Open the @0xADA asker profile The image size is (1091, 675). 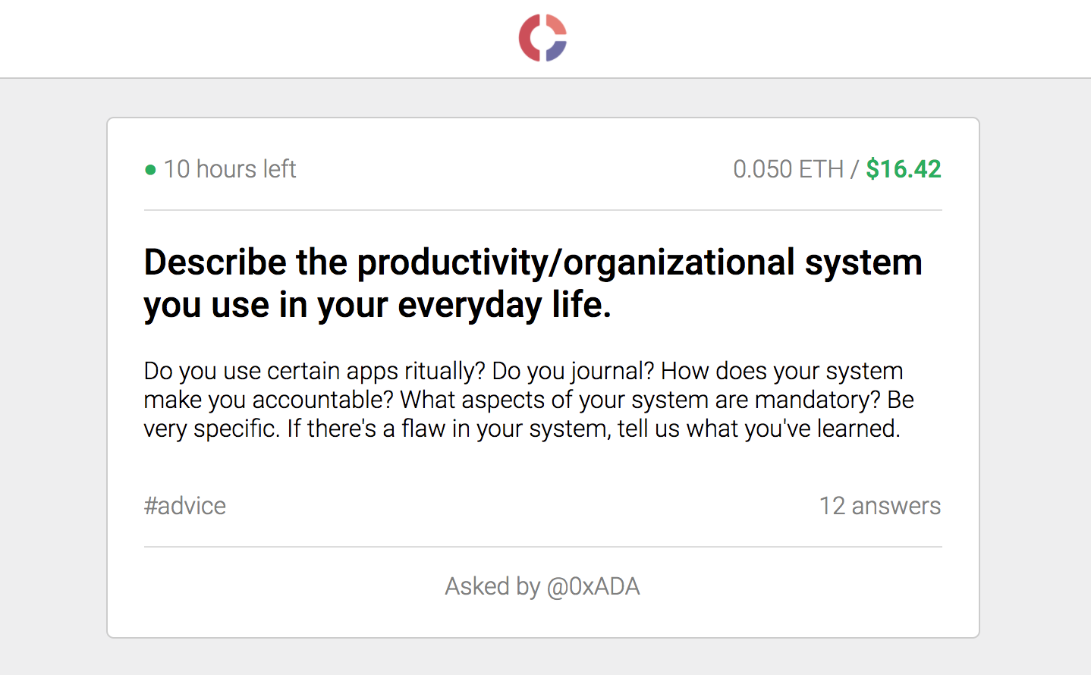tap(593, 586)
